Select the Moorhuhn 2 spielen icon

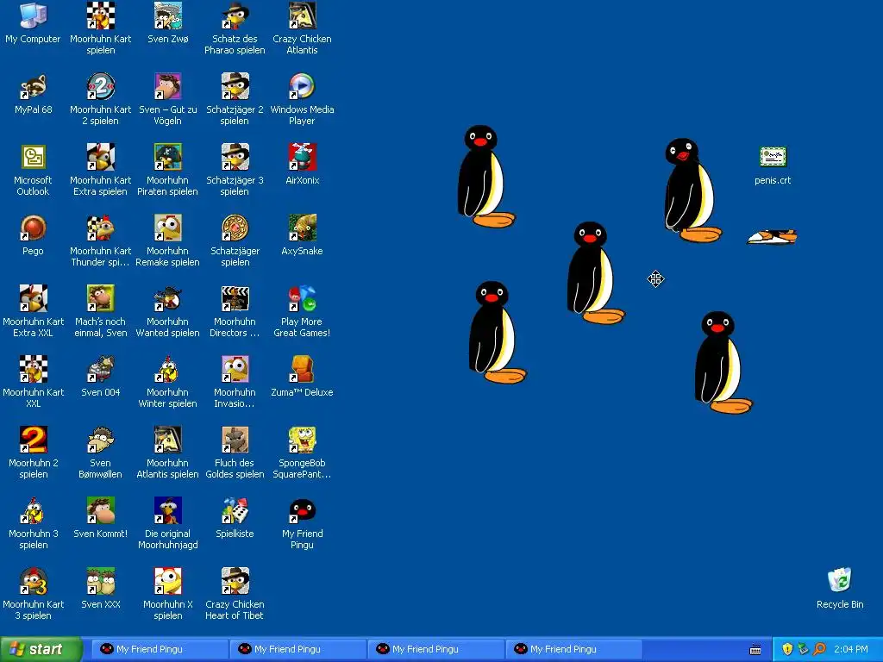34,440
